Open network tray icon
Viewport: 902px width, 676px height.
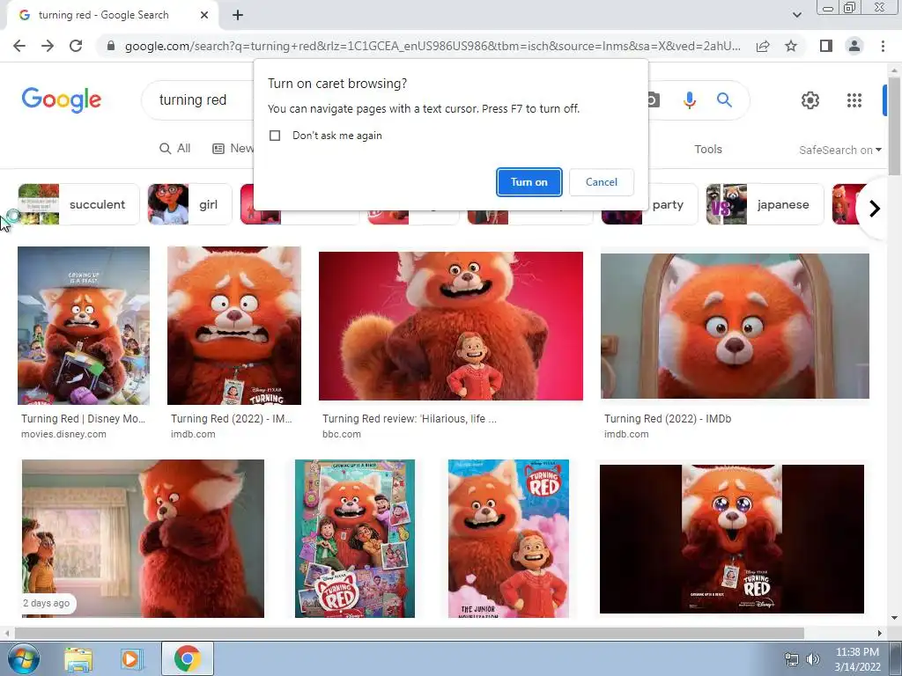click(792, 660)
